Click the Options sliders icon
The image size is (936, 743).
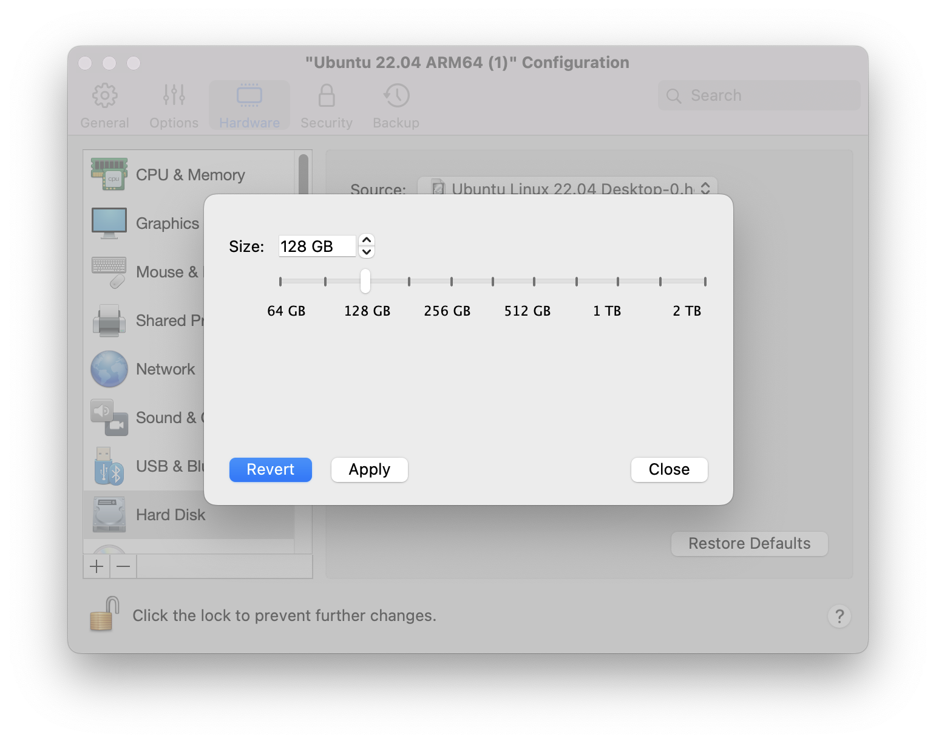tap(174, 95)
